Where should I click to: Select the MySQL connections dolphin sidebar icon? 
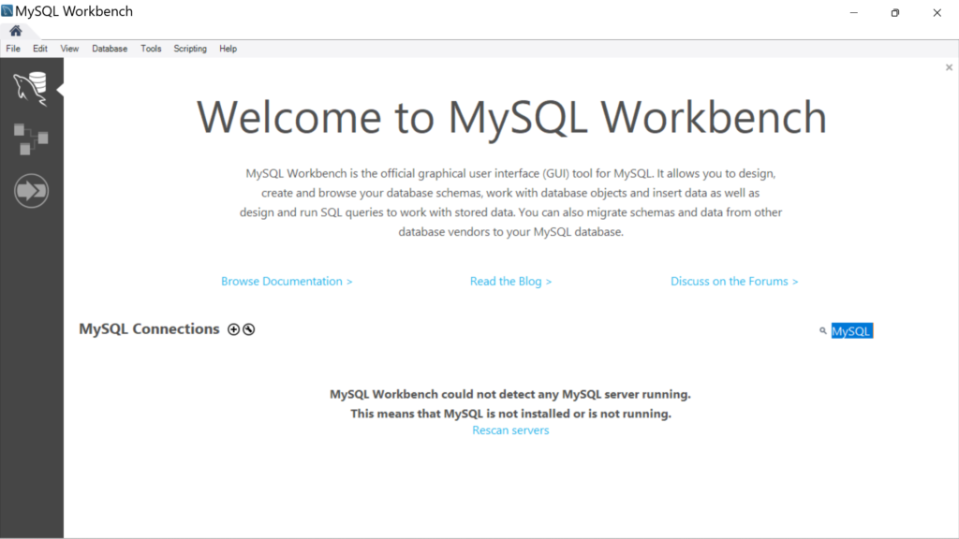[x=31, y=89]
